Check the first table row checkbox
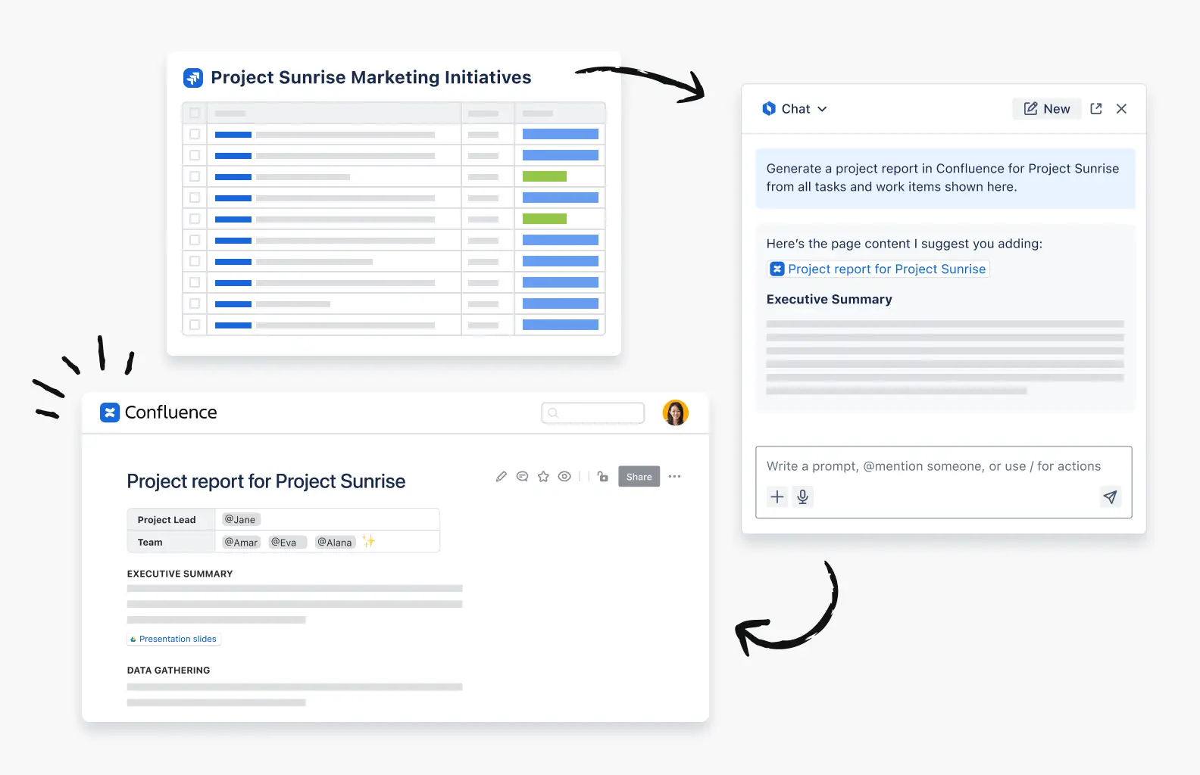This screenshot has height=775, width=1200. (195, 134)
